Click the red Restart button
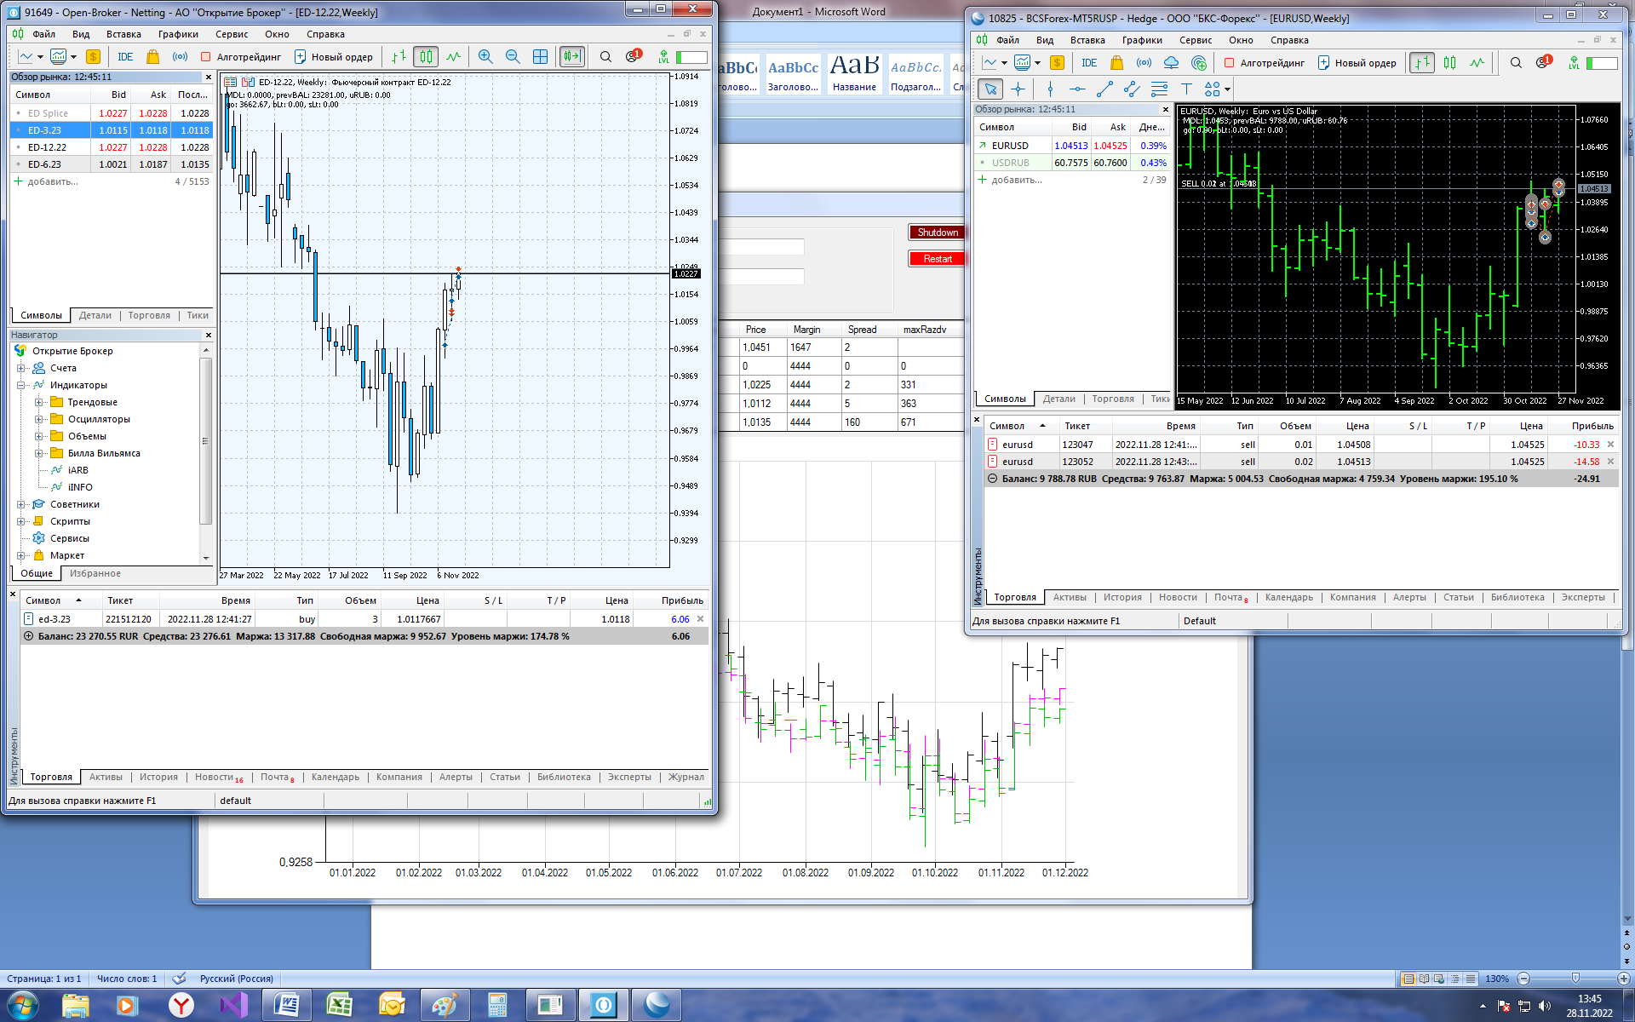Image resolution: width=1635 pixels, height=1022 pixels. coord(937,259)
